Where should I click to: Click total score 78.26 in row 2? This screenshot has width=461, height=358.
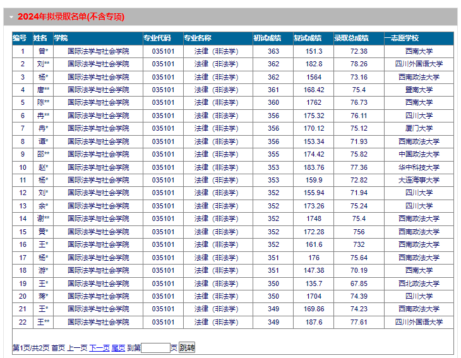point(359,64)
